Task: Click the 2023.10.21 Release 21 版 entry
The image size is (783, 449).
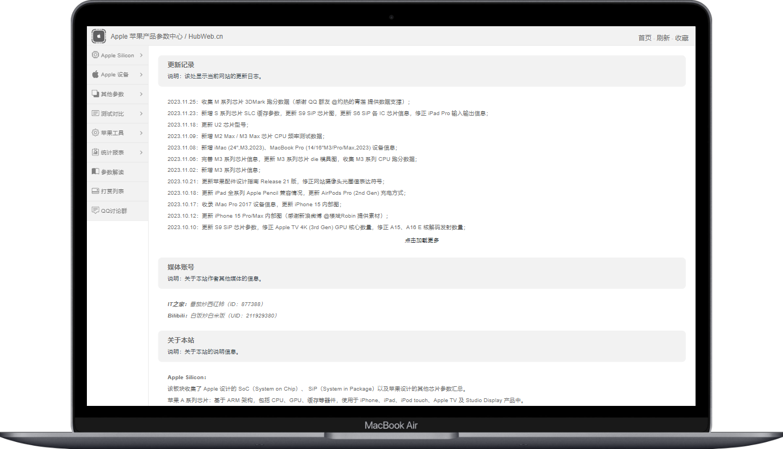Action: pyautogui.click(x=276, y=182)
